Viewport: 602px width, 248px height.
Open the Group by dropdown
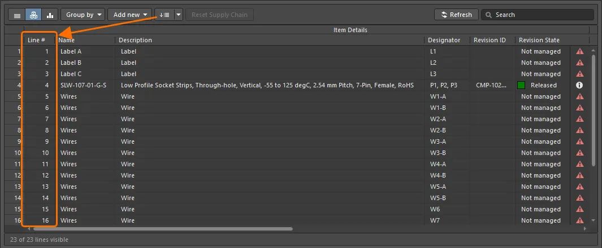point(83,15)
